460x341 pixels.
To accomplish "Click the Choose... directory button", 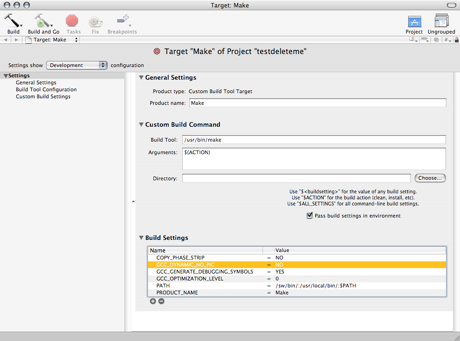I will tap(430, 178).
